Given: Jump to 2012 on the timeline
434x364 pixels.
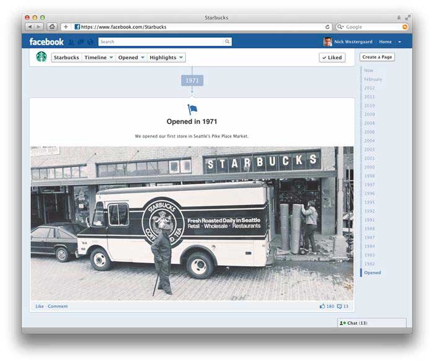Looking at the screenshot, I should (x=370, y=88).
